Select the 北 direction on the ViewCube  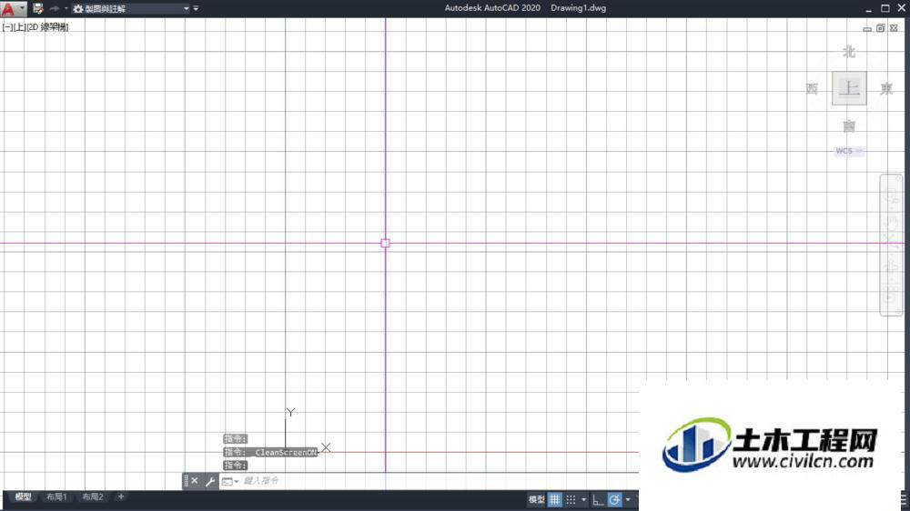[848, 52]
